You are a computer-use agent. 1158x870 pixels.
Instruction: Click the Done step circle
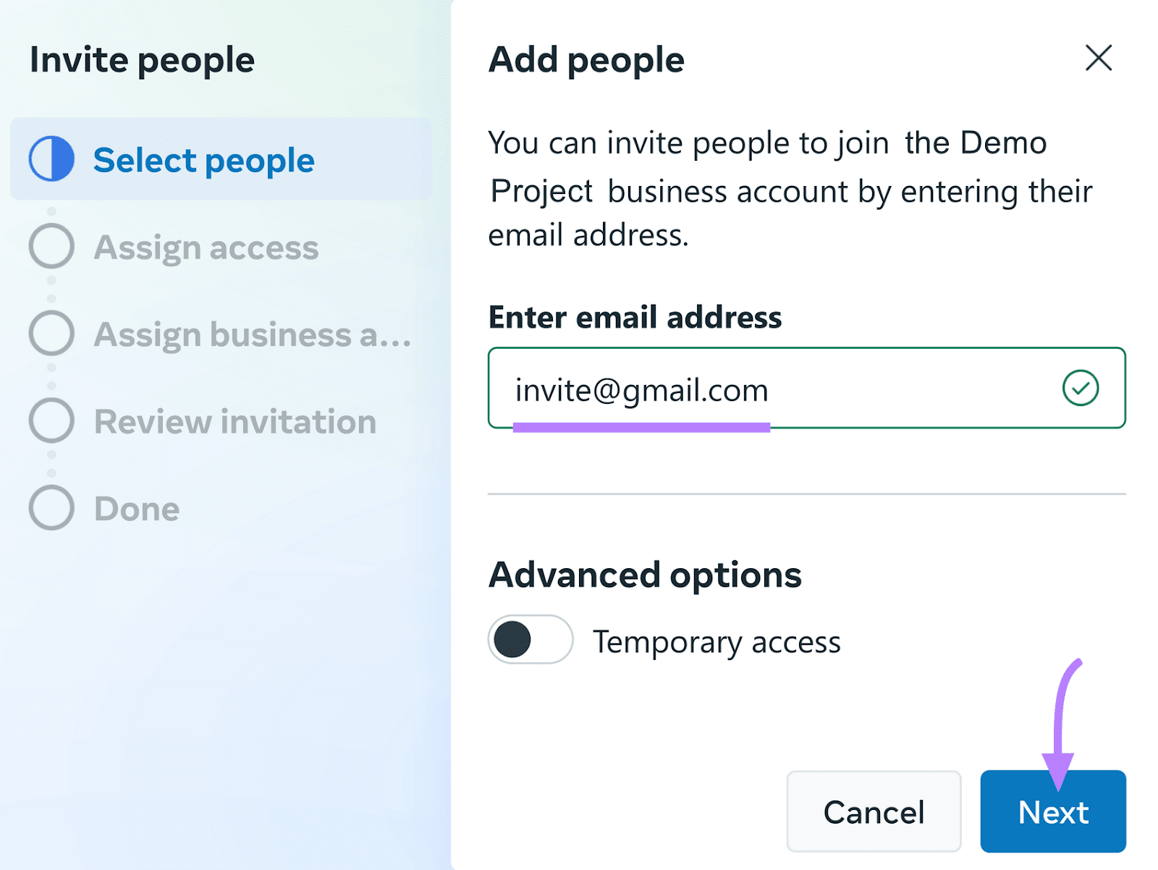coord(51,507)
